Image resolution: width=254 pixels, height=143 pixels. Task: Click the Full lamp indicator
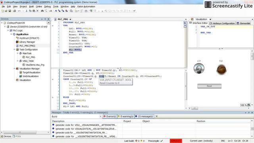pos(221,70)
